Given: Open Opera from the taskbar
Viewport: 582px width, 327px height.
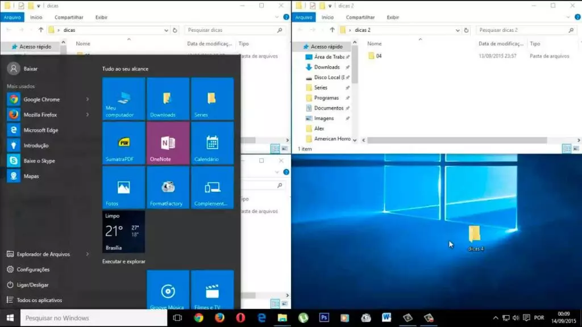Looking at the screenshot, I should [240, 318].
